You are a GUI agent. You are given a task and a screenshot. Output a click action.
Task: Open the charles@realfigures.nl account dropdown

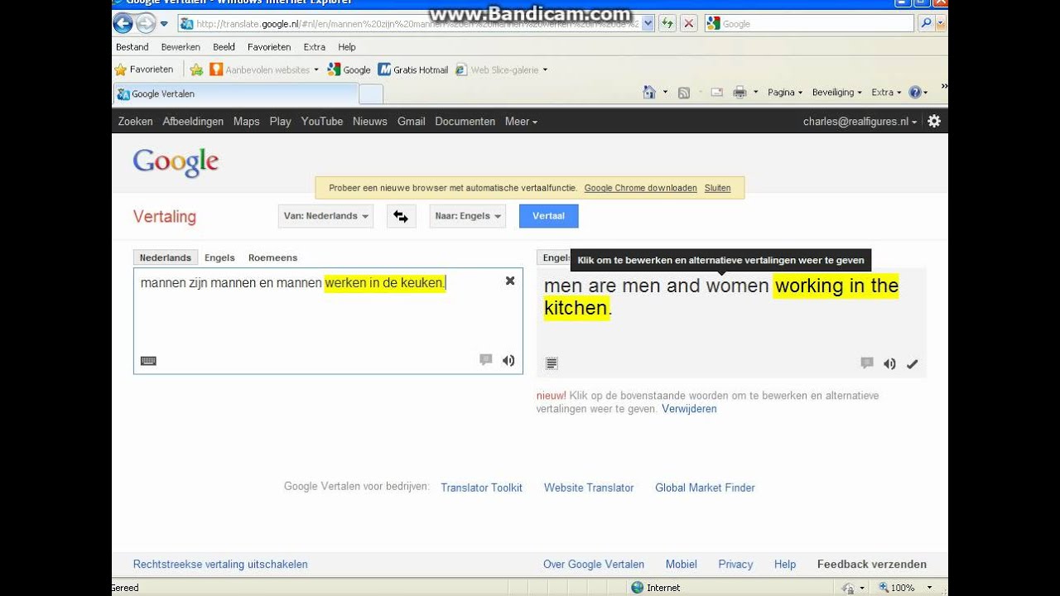pos(860,121)
